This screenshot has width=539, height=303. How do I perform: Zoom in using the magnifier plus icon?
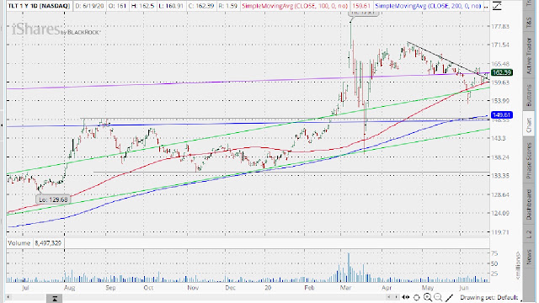(x=428, y=297)
